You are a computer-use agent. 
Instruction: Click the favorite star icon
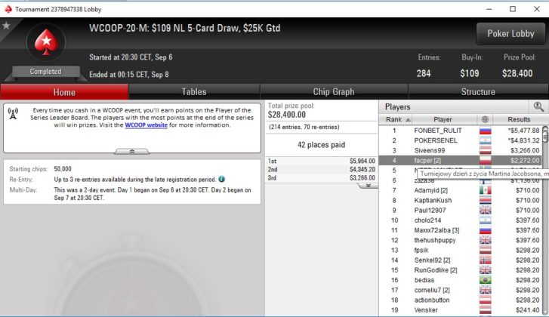click(6, 26)
